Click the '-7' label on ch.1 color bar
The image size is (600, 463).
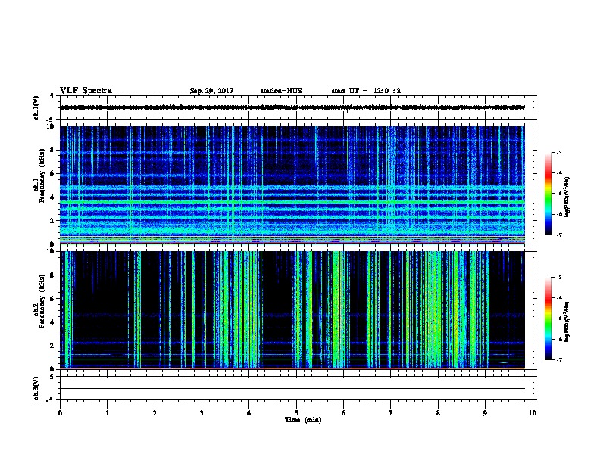click(559, 235)
